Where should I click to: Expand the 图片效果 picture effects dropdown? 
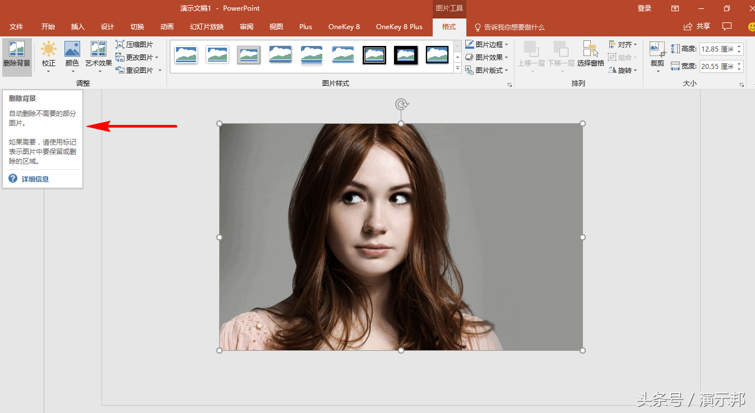[x=487, y=57]
